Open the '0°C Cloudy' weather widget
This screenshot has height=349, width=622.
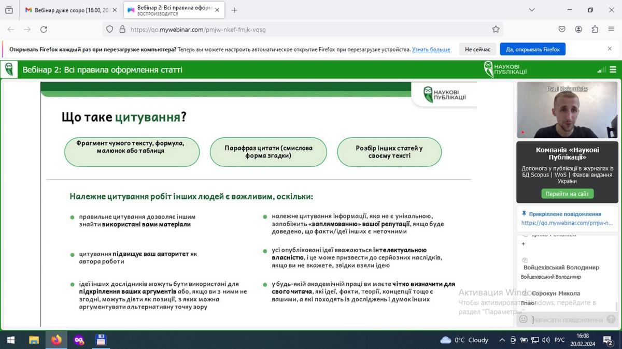pyautogui.click(x=464, y=340)
